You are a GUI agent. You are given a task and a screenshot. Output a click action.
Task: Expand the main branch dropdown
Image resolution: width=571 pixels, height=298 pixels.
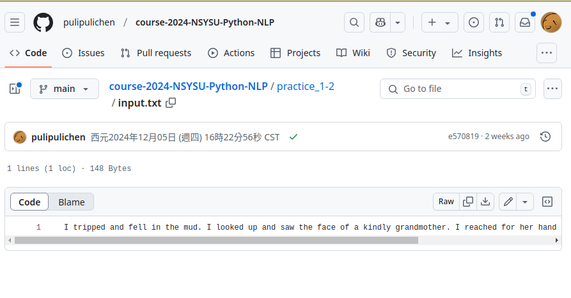click(x=65, y=89)
